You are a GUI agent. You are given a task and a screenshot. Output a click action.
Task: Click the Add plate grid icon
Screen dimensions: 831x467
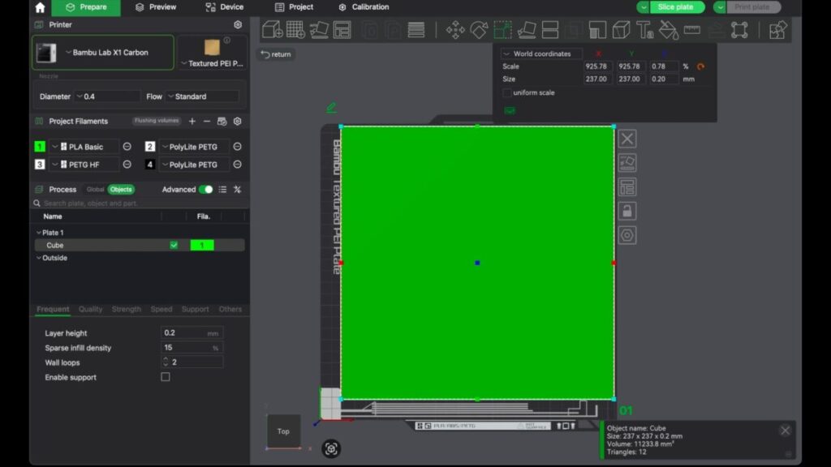[295, 30]
